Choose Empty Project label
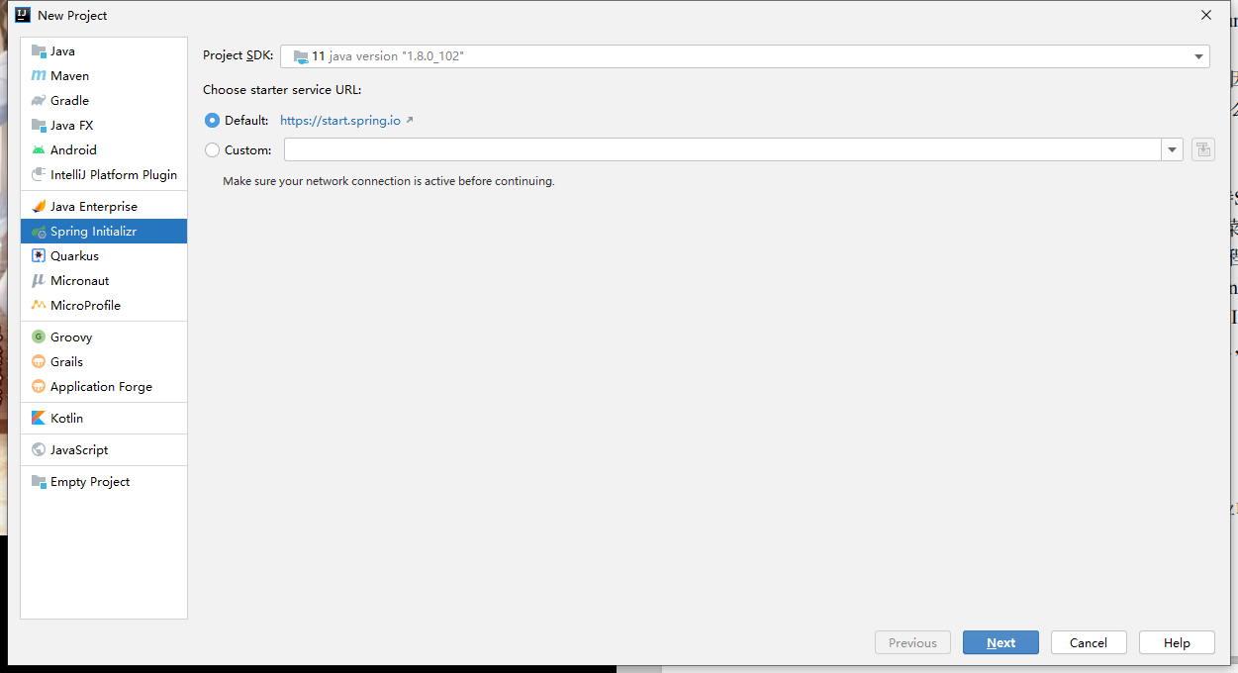 (x=90, y=482)
